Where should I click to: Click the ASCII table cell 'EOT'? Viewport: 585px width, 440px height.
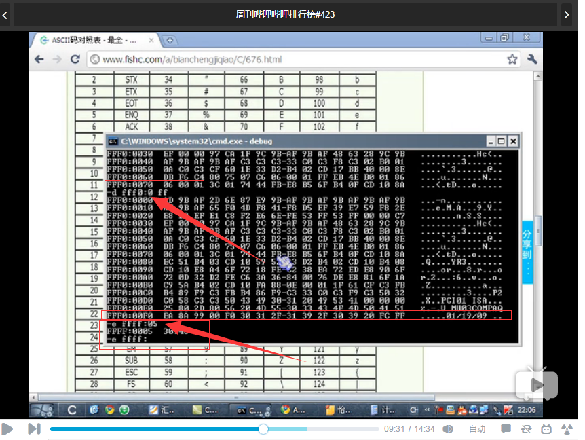tap(132, 103)
